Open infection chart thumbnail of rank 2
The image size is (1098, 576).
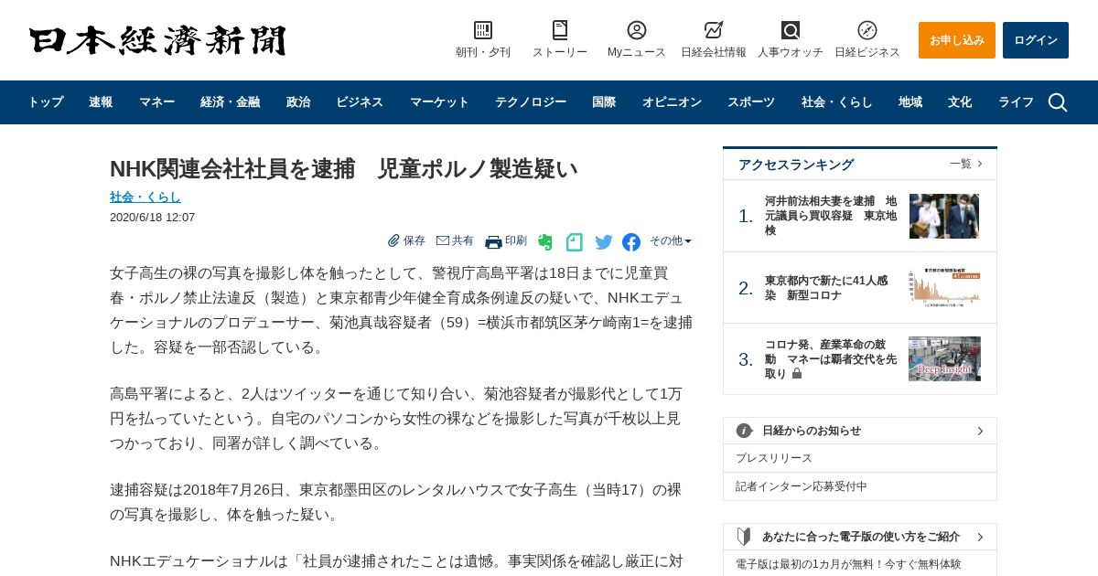[944, 288]
